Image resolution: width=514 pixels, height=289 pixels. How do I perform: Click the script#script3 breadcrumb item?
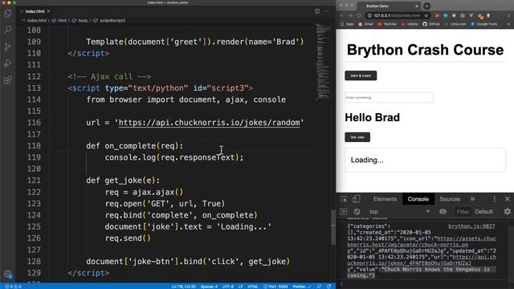click(x=109, y=20)
